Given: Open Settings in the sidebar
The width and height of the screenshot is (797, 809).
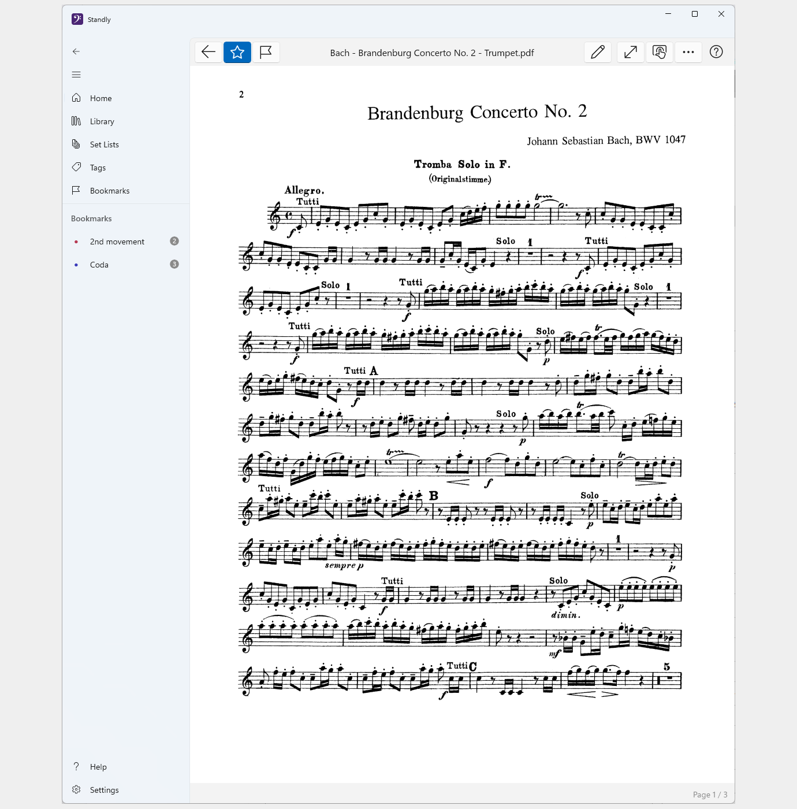Looking at the screenshot, I should (x=126, y=790).
